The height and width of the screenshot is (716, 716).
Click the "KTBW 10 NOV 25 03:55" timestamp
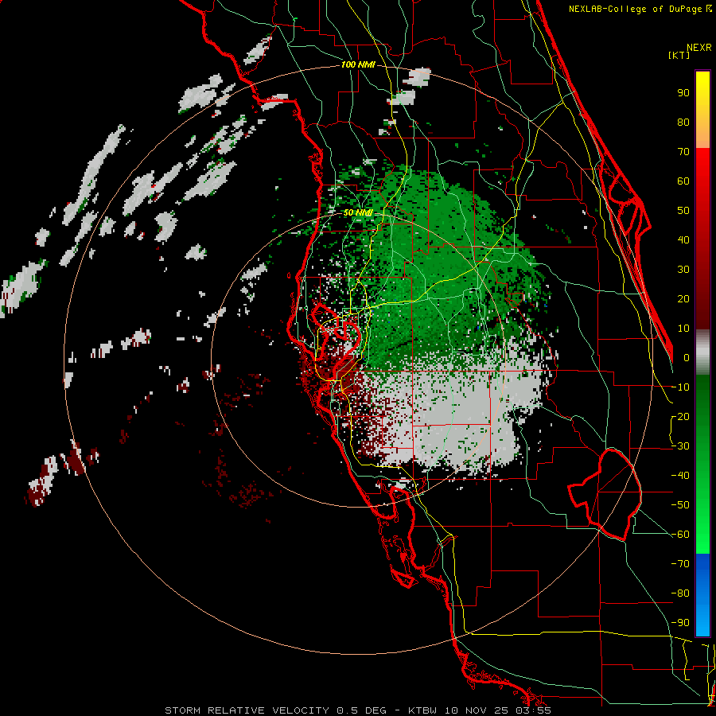[x=480, y=710]
